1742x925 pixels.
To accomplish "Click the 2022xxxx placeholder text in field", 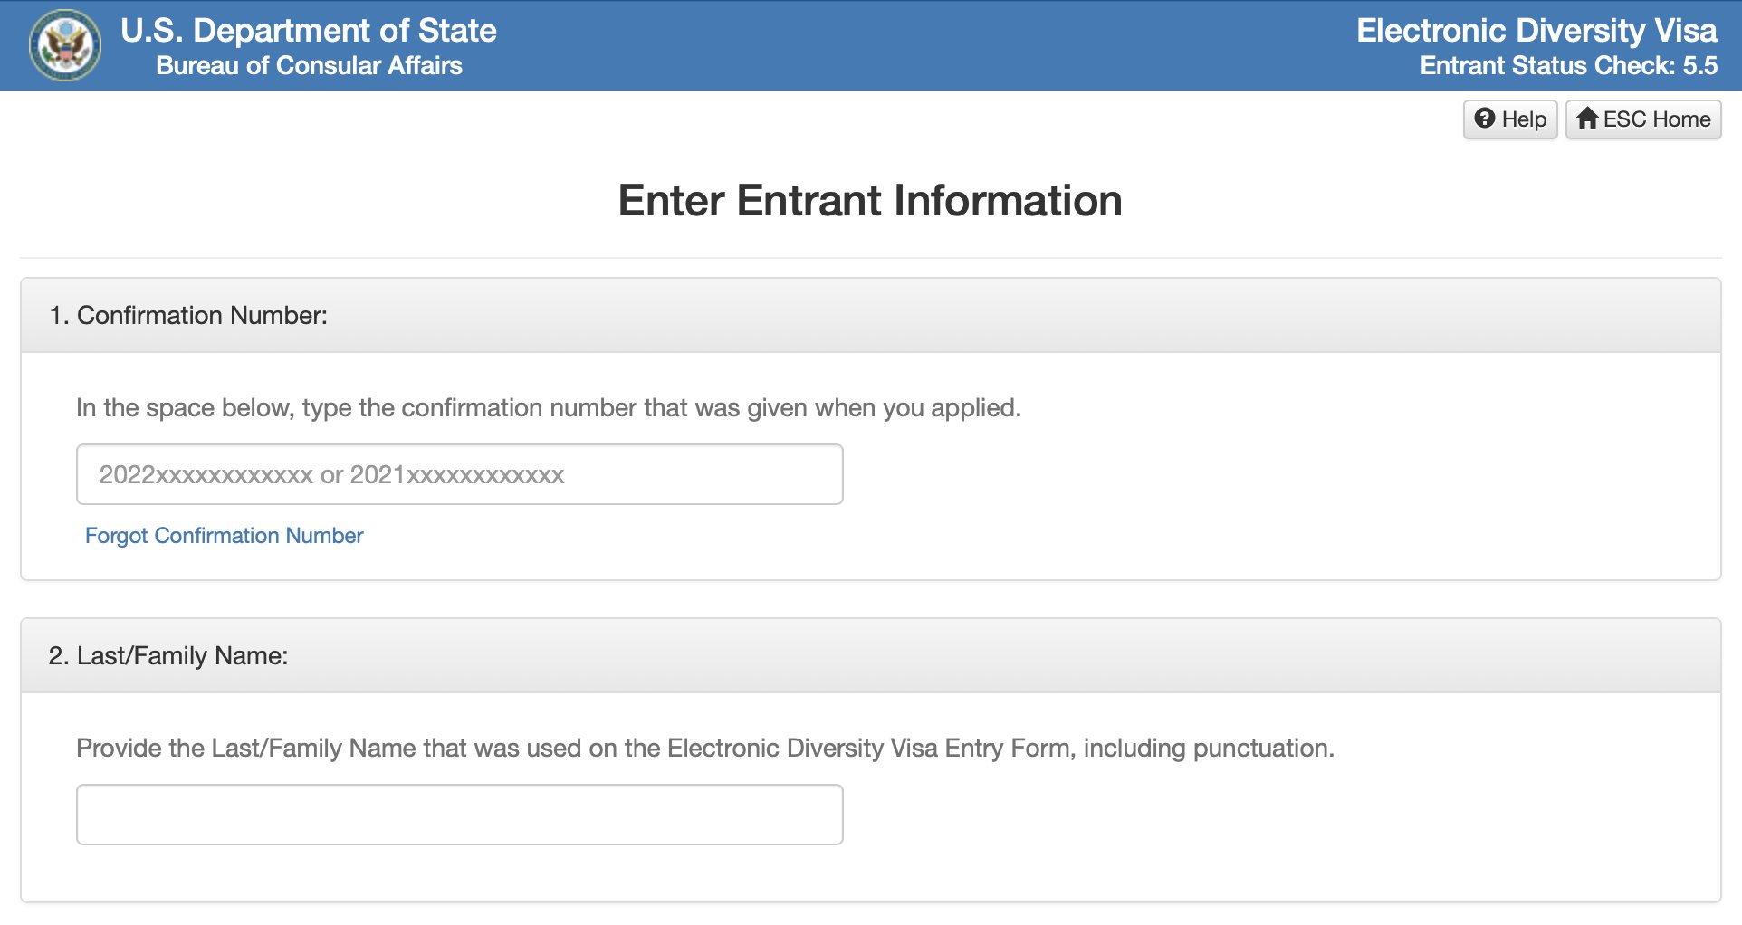I will click(331, 475).
